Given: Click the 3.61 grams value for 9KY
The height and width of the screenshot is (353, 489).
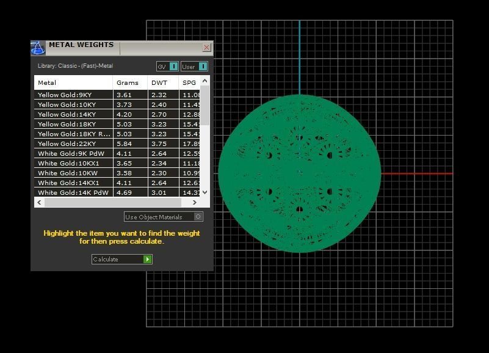Looking at the screenshot, I should [124, 95].
